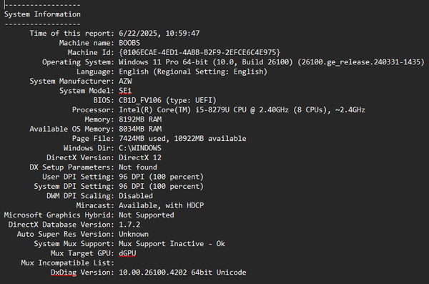
Task: Click the underlined DxDiag label
Action: click(x=64, y=273)
